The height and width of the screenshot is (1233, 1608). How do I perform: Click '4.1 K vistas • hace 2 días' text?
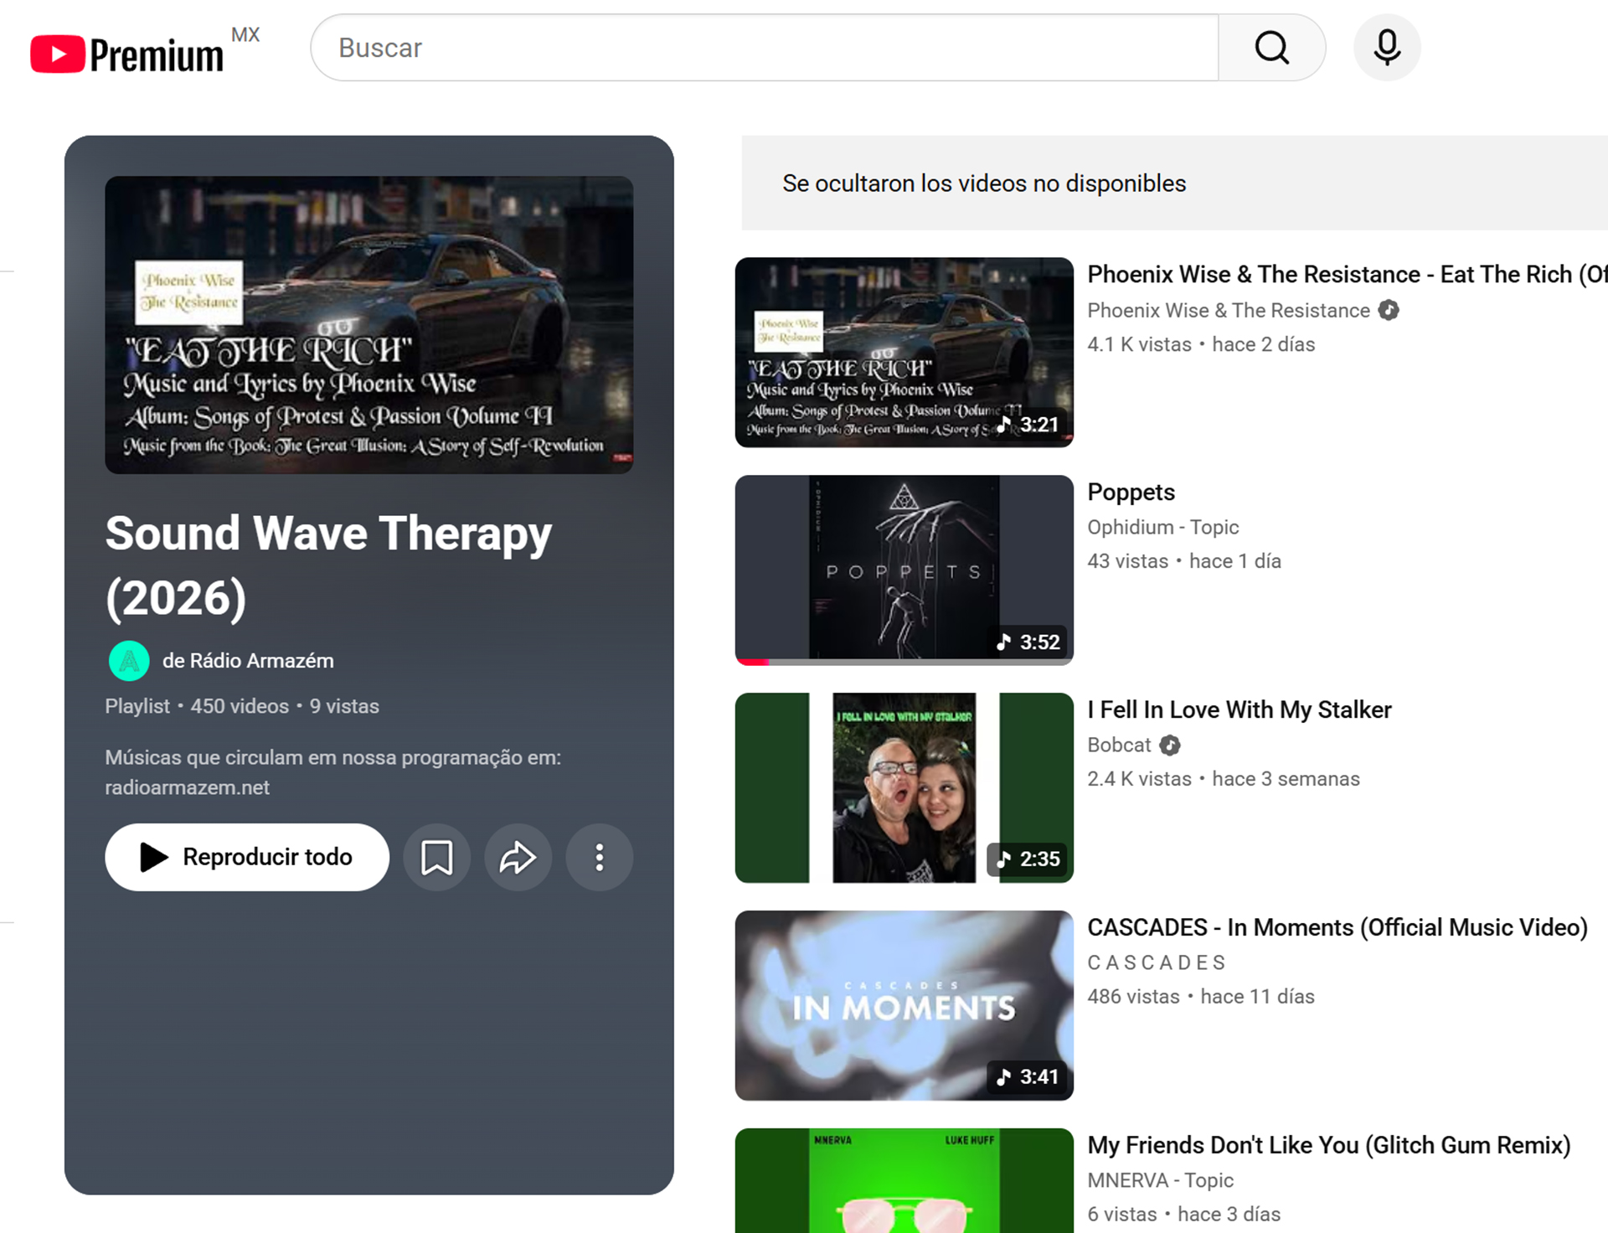pos(1201,344)
